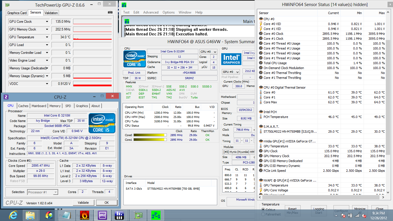The image size is (393, 221).
Task: Expand the GPU Temperature sensor dropdown
Action: pyautogui.click(x=47, y=37)
